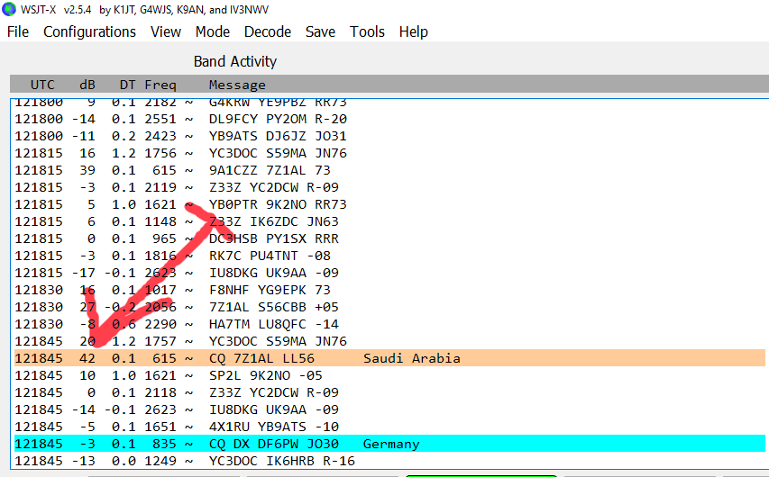769x477 pixels.
Task: Open the Save menu
Action: 320,31
